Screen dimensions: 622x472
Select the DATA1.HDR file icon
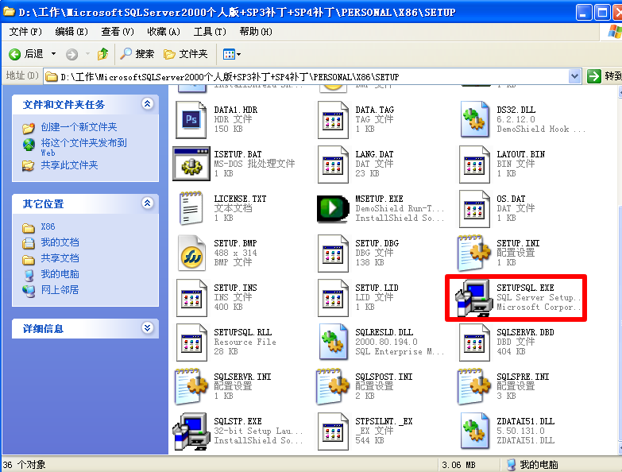click(x=191, y=119)
